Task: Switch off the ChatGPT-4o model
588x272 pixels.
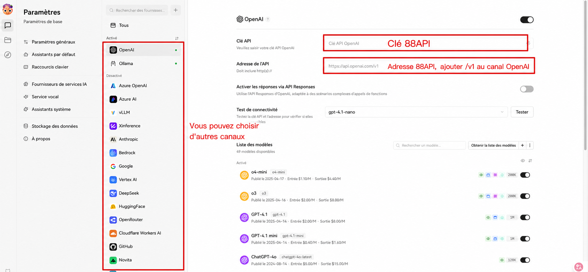Action: pos(525,260)
